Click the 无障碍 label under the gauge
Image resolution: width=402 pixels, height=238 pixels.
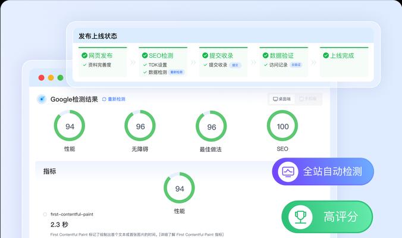(x=140, y=149)
